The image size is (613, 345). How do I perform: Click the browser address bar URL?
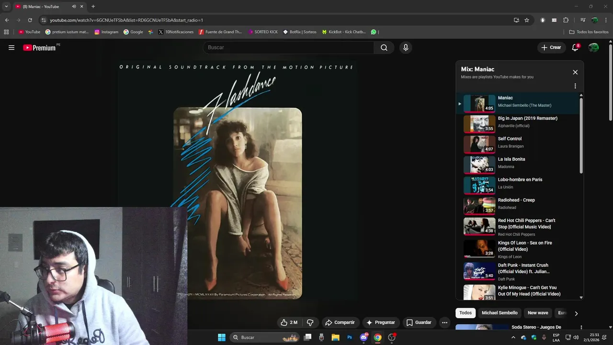pos(126,20)
